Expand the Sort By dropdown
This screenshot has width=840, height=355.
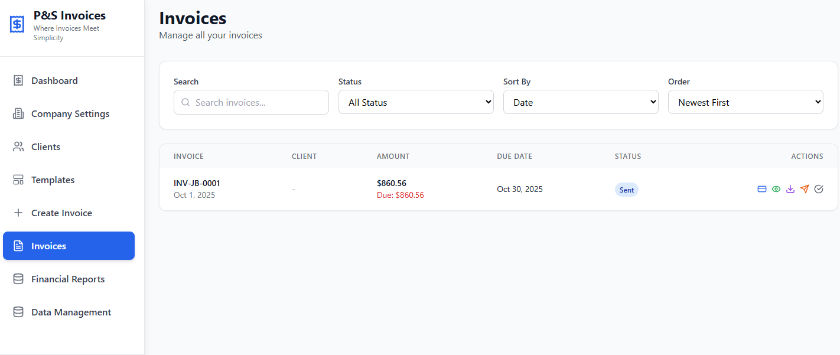pyautogui.click(x=580, y=102)
